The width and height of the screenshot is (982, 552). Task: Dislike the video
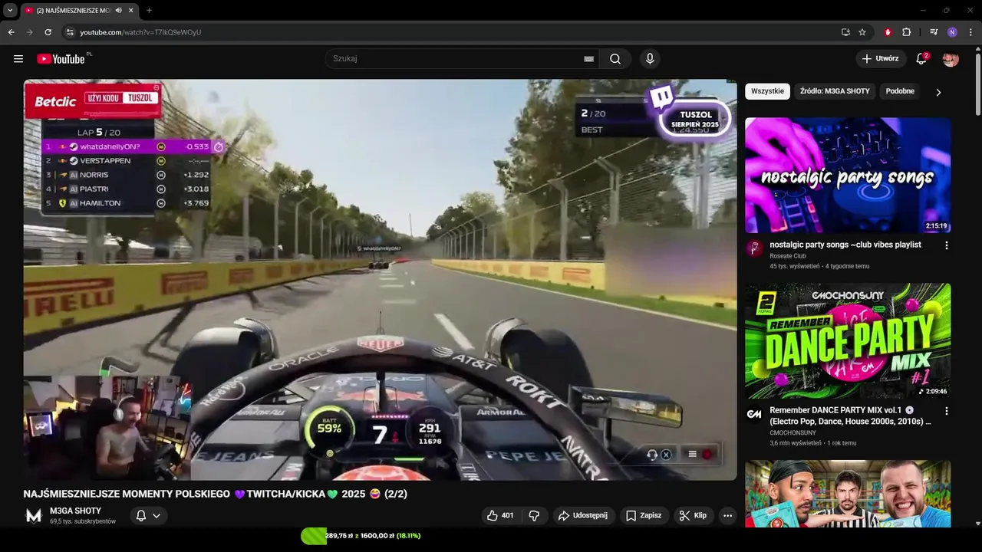coord(535,516)
